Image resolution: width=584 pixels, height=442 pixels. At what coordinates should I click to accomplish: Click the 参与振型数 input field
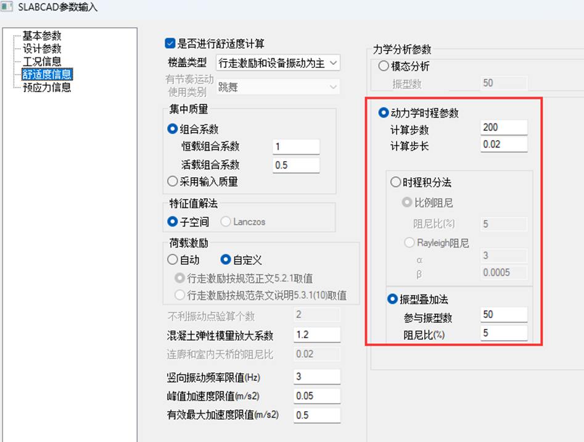504,315
